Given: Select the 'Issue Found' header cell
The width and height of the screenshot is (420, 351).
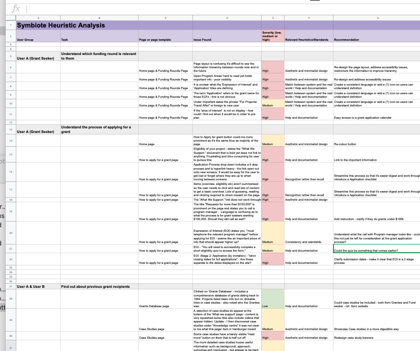Looking at the screenshot, I should [x=227, y=36].
